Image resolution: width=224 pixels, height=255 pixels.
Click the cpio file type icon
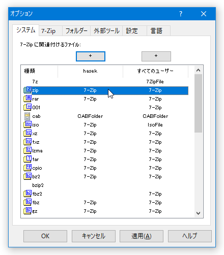point(27,168)
